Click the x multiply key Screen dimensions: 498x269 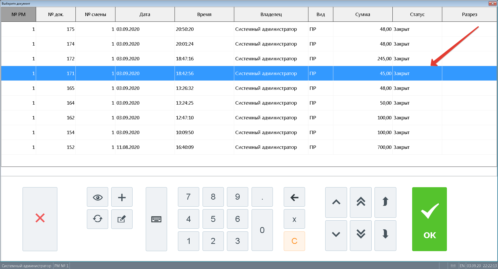pos(294,219)
